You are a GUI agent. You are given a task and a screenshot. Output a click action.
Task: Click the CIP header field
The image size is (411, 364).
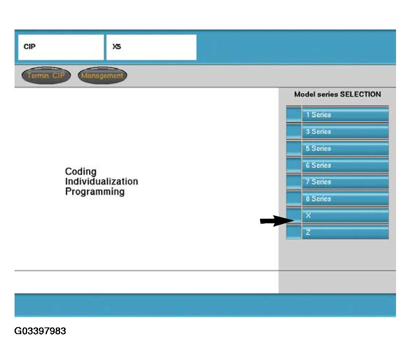(61, 47)
